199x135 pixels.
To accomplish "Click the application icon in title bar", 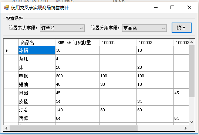I will (x=6, y=7).
